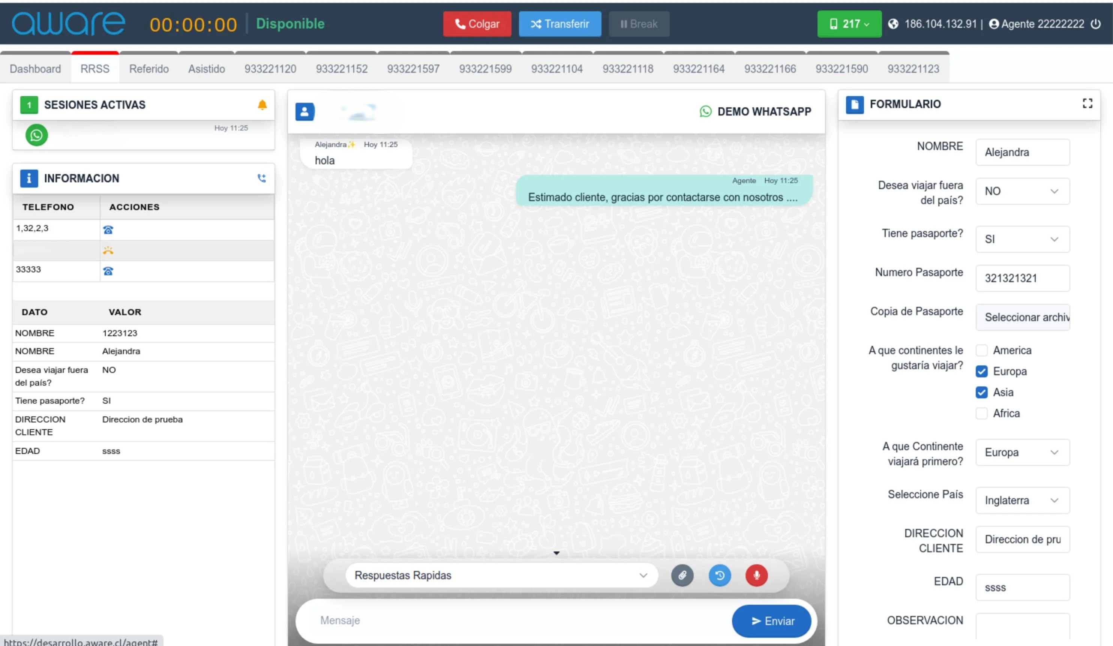Open the 933221120 session tab

270,69
